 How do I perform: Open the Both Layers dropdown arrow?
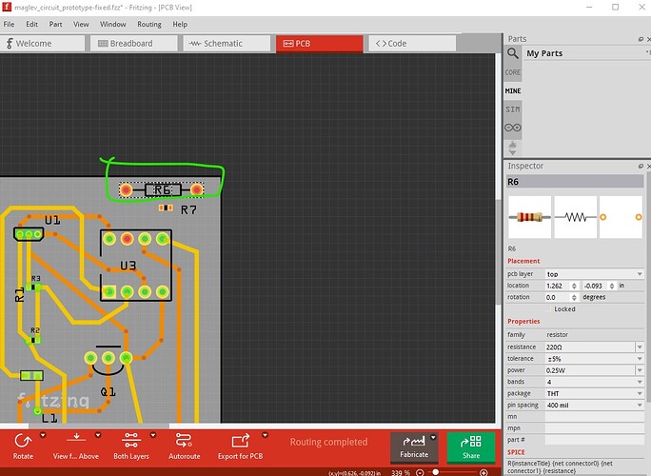click(x=153, y=435)
